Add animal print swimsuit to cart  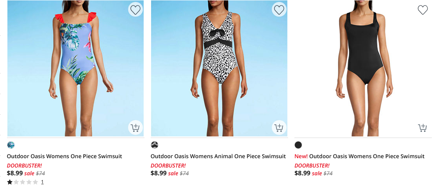pos(279,127)
